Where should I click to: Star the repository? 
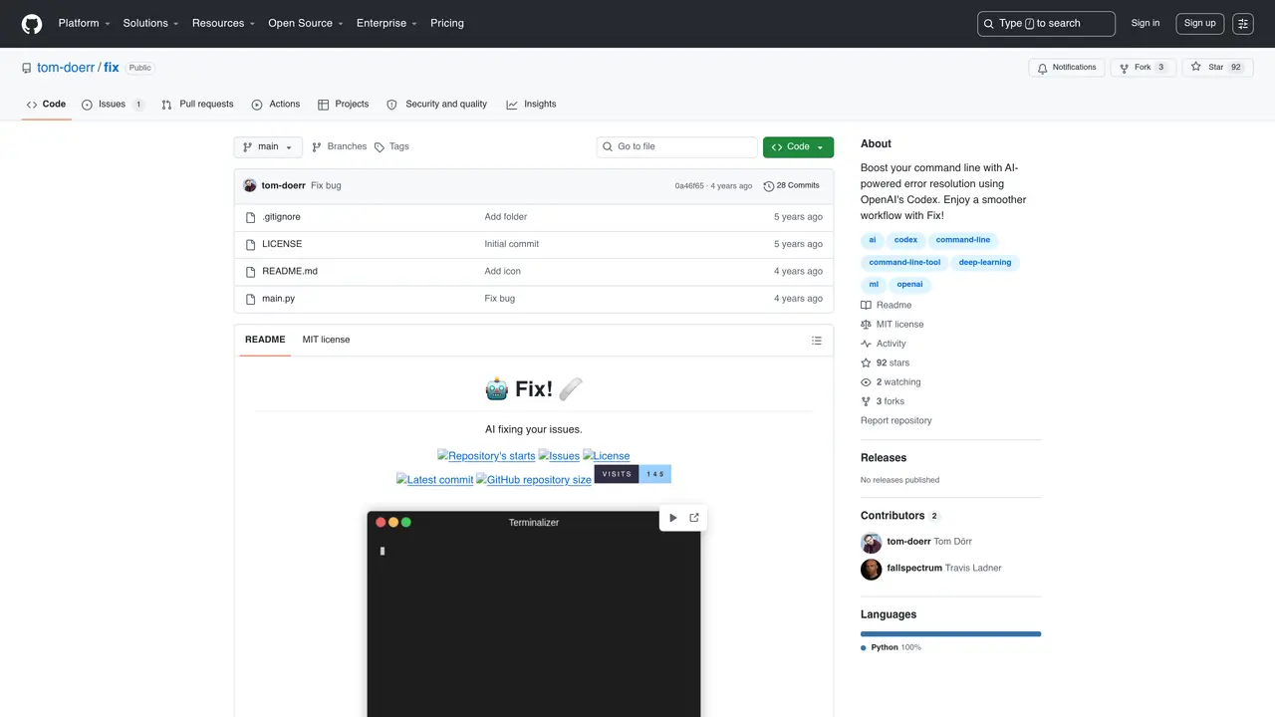click(1216, 68)
